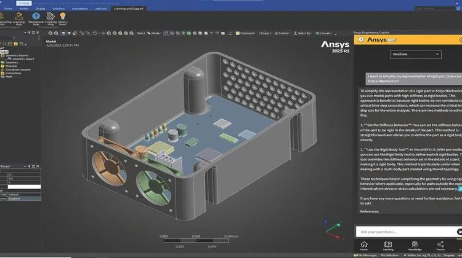Click the [ Empty ] clipboard button

coord(265,34)
